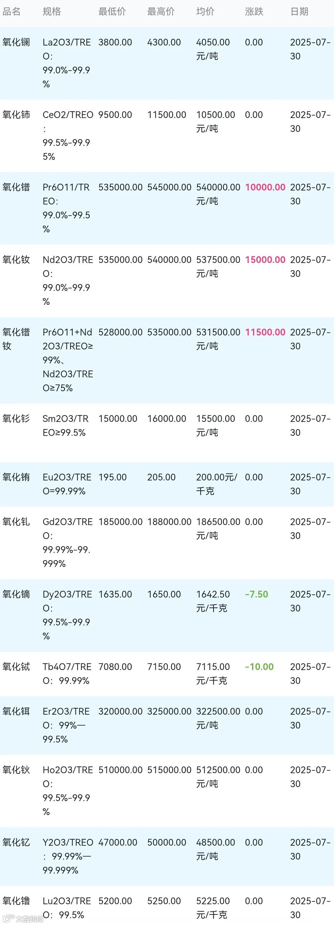This screenshot has height=925, width=334.
Task: Select the 氧化钬 product name
Action: pos(16,770)
